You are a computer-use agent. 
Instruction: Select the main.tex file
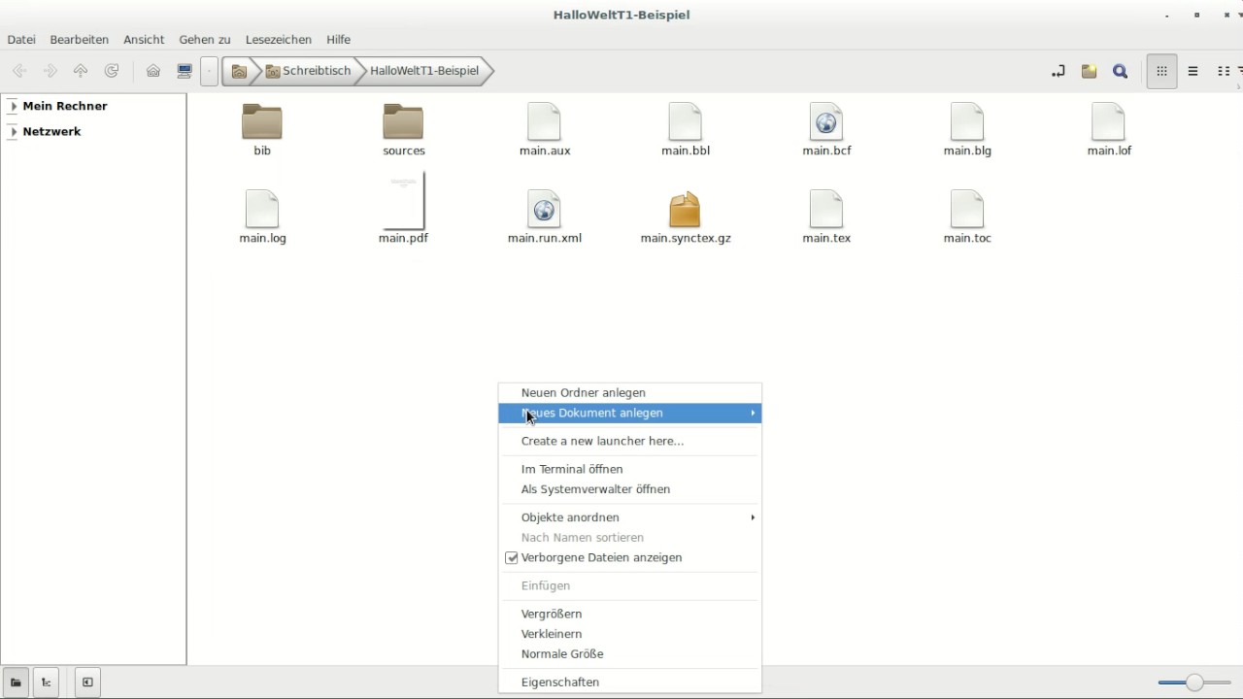tap(826, 216)
